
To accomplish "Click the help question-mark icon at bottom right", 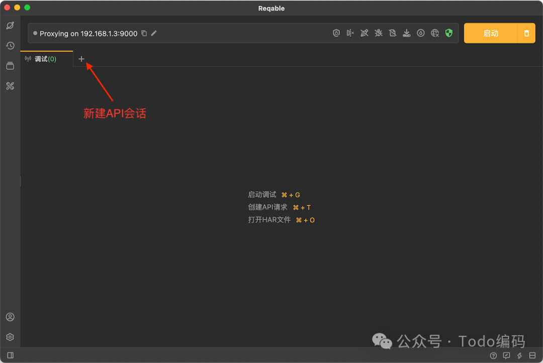I will click(x=493, y=355).
